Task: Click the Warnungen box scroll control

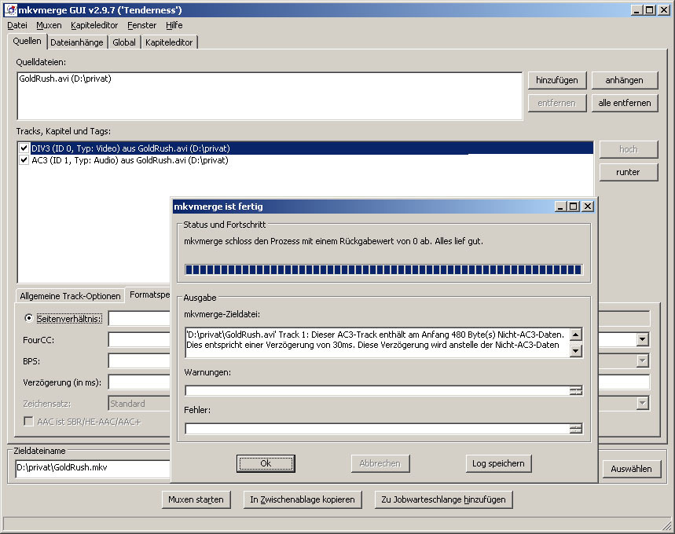Action: pos(575,391)
